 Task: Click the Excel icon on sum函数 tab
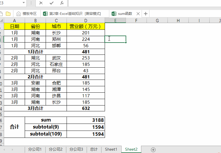pos(114,14)
